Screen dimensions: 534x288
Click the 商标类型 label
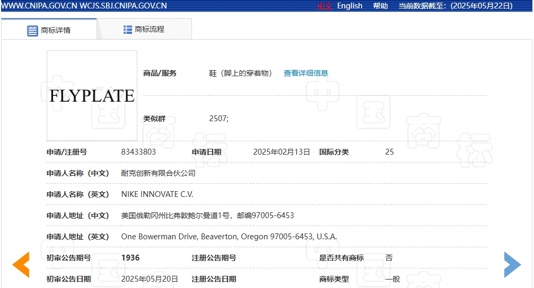[x=334, y=279]
